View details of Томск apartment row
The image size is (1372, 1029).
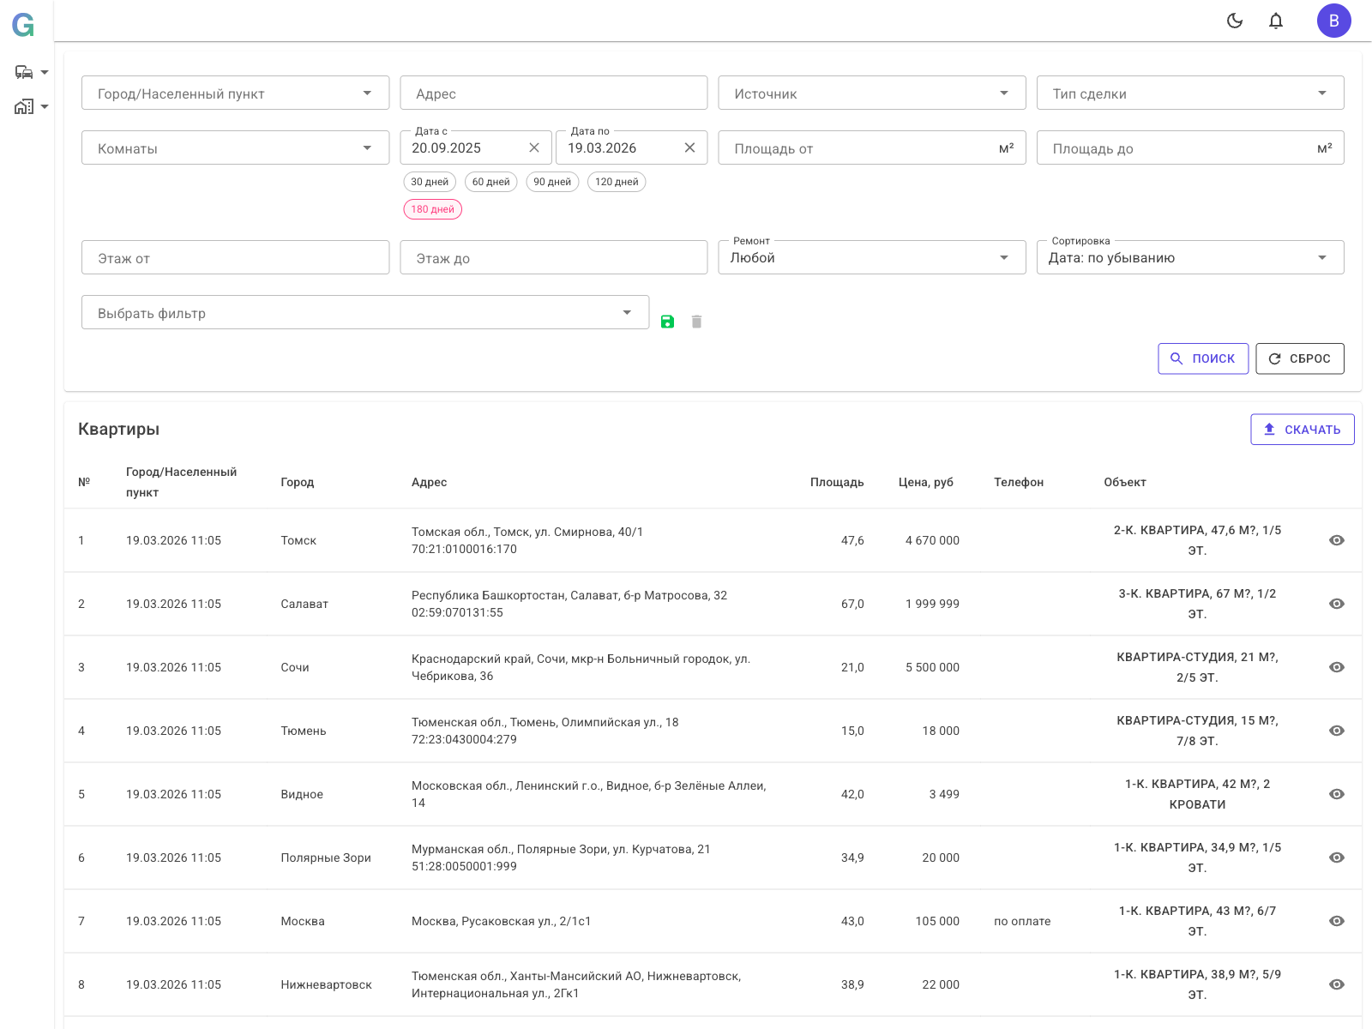click(x=1336, y=540)
